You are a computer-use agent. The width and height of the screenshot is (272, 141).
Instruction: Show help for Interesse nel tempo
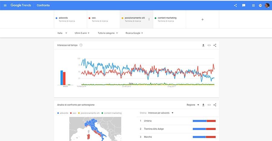click(x=81, y=45)
